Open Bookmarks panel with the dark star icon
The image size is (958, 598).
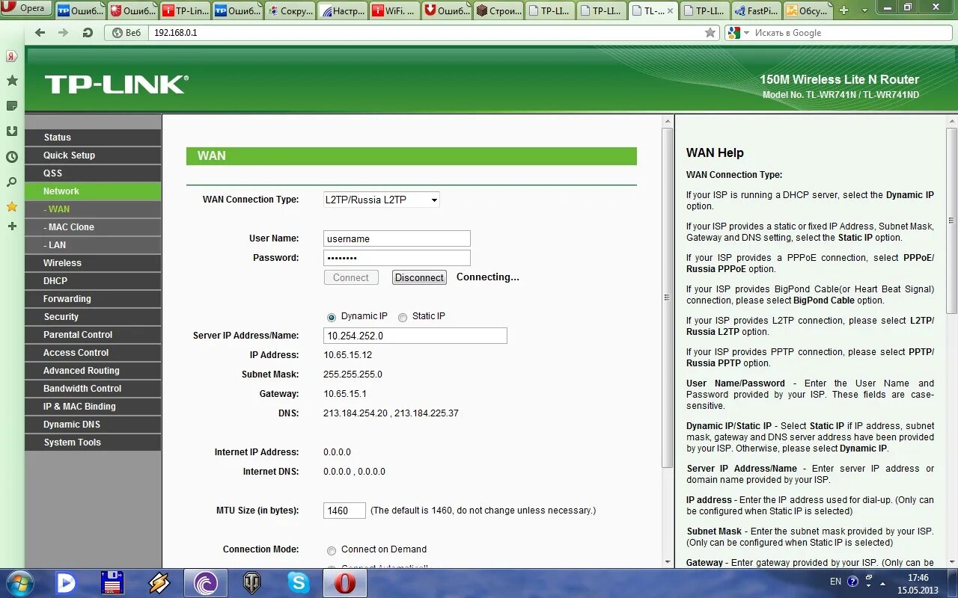pos(12,81)
